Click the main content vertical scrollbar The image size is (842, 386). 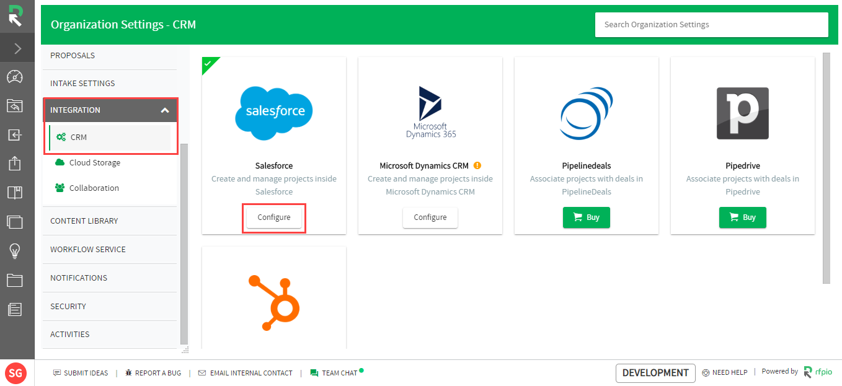point(826,168)
